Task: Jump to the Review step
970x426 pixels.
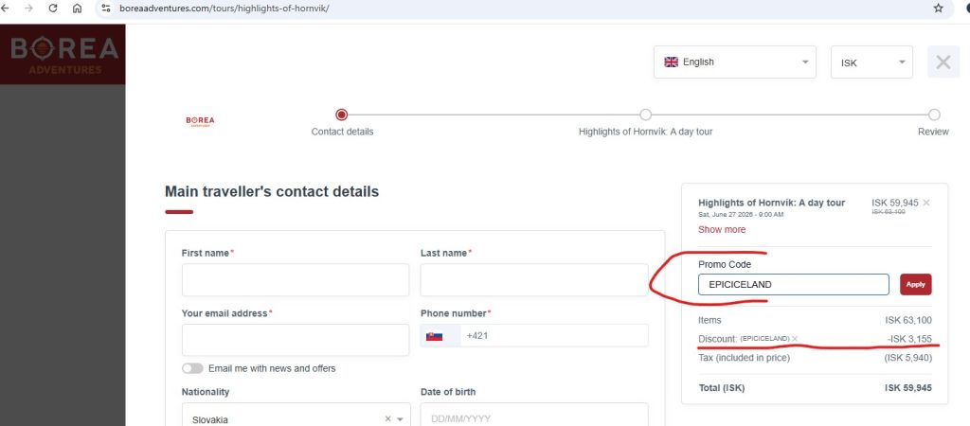Action: (933, 115)
